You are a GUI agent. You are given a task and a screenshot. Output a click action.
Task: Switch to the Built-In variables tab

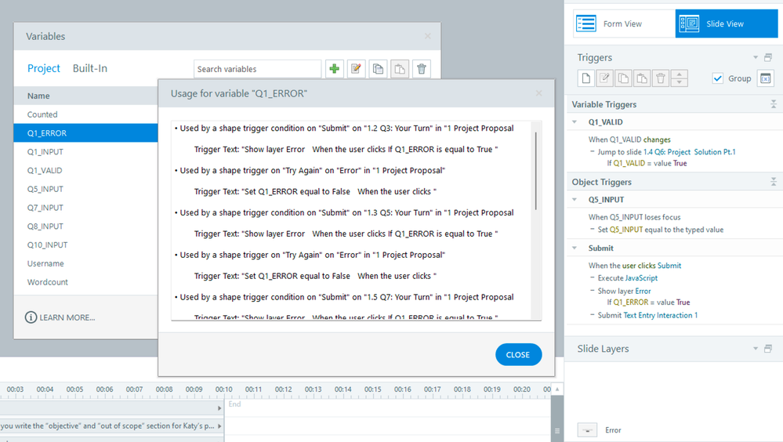[x=90, y=68]
